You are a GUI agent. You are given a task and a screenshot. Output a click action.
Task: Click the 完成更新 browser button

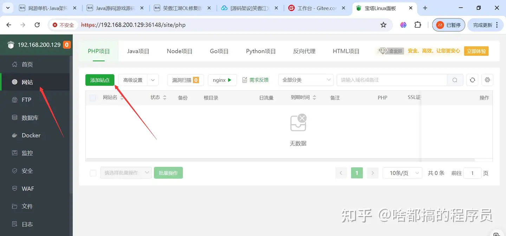[x=486, y=25]
